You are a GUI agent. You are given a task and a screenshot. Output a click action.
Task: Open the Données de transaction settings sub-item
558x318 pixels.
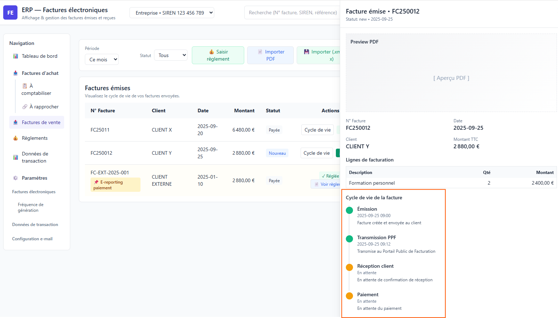(35, 225)
